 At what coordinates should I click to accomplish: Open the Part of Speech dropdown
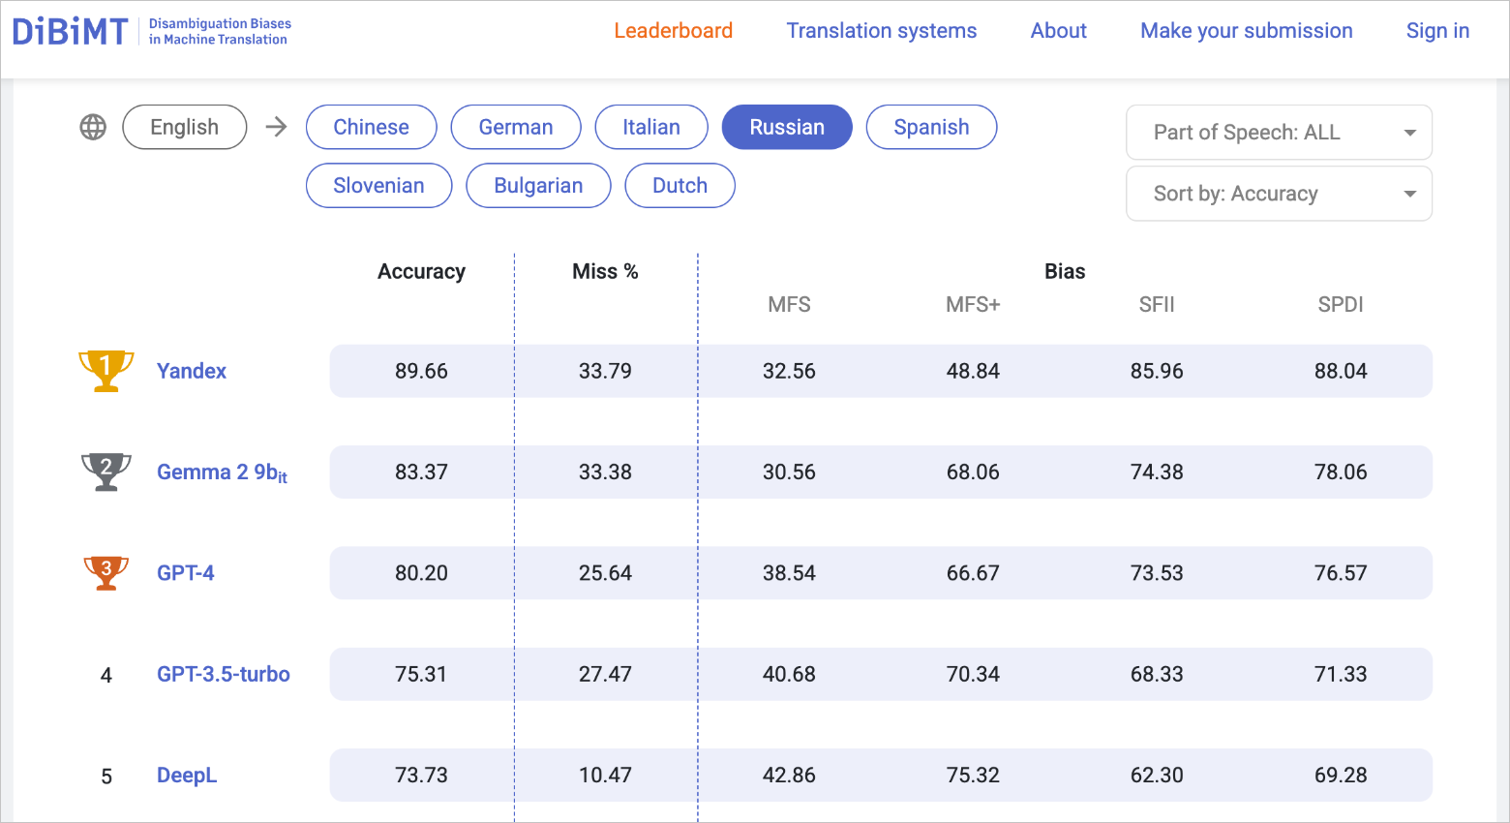pyautogui.click(x=1279, y=133)
